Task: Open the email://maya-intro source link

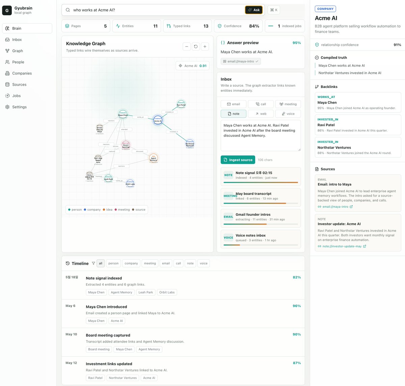Action: click(335, 207)
